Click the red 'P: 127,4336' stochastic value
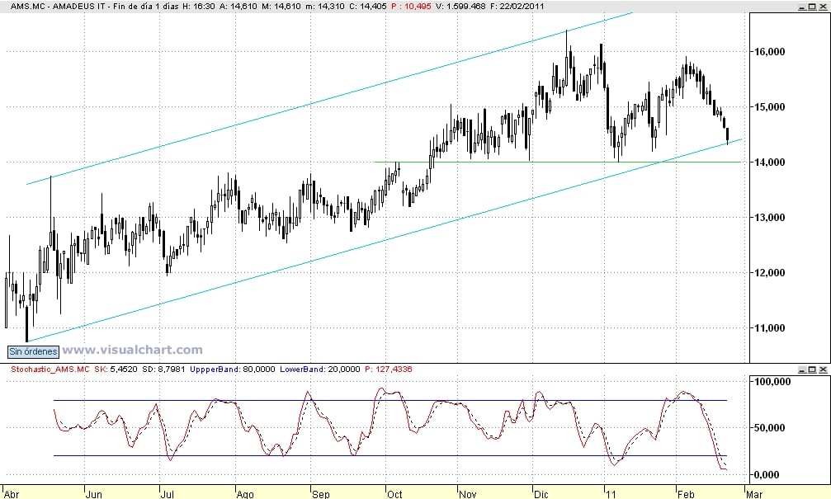 389,370
